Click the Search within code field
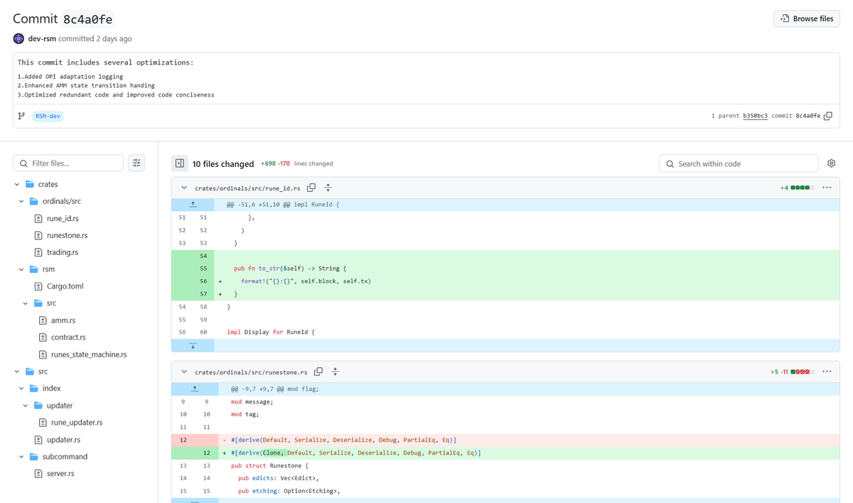 [738, 163]
